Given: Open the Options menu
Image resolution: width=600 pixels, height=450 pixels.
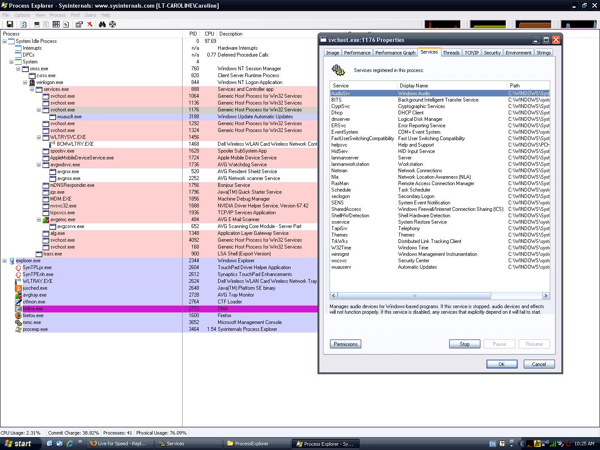Looking at the screenshot, I should tap(22, 15).
